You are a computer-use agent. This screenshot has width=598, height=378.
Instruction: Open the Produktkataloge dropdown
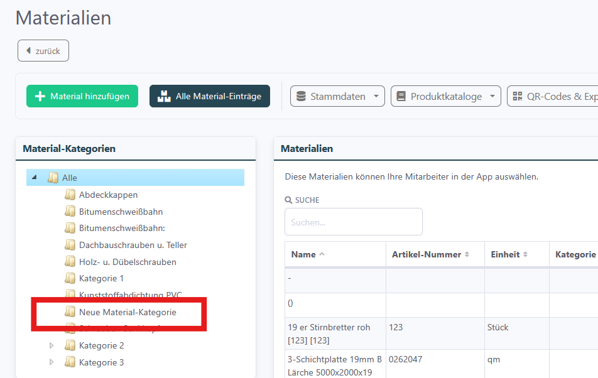[445, 96]
